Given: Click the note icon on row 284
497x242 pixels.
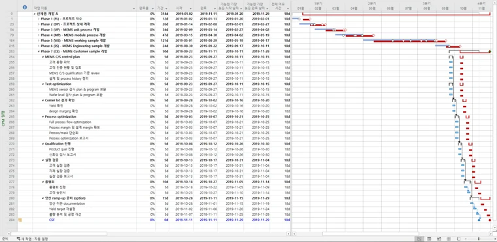Looking at the screenshot, I should 20,220.
